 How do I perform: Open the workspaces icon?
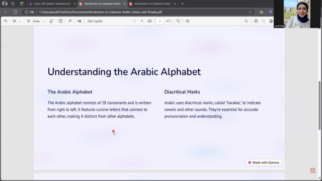[x=13, y=4]
